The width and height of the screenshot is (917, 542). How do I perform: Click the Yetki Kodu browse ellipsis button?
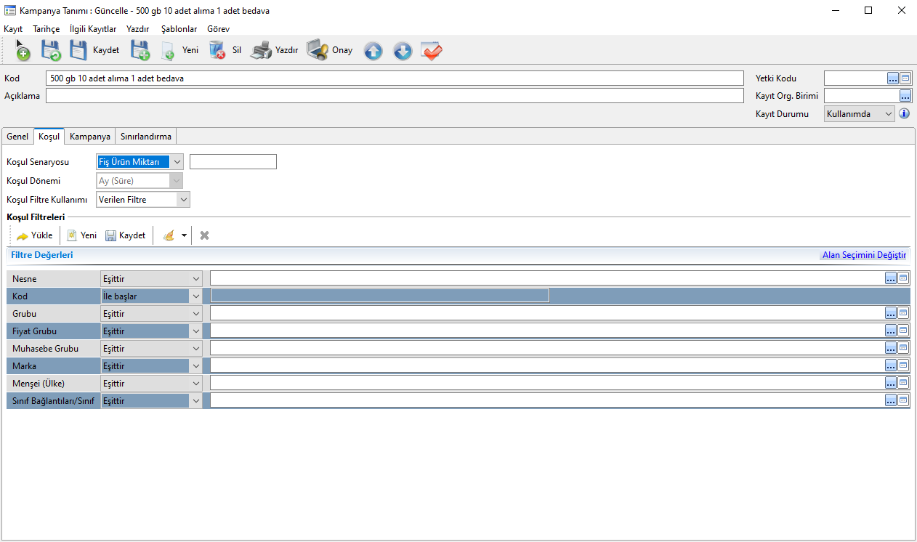[x=892, y=78]
